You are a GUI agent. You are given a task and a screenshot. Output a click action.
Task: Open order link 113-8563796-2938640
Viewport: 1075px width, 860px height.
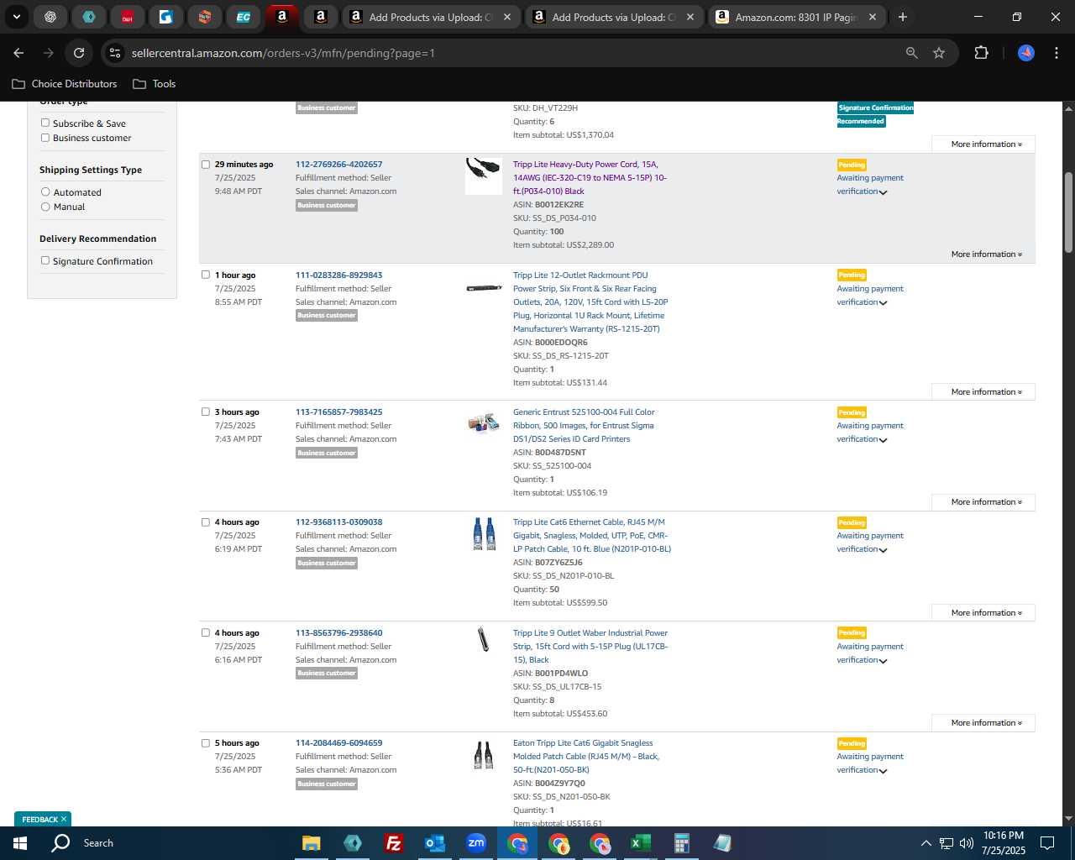(x=338, y=633)
